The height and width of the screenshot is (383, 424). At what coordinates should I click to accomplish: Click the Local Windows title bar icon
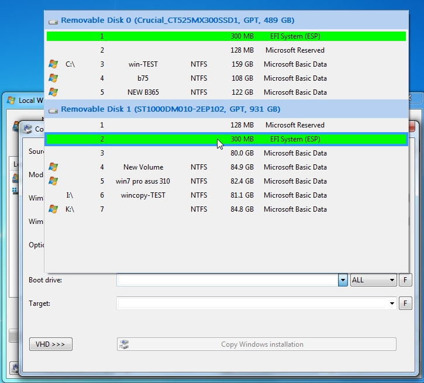pos(11,100)
